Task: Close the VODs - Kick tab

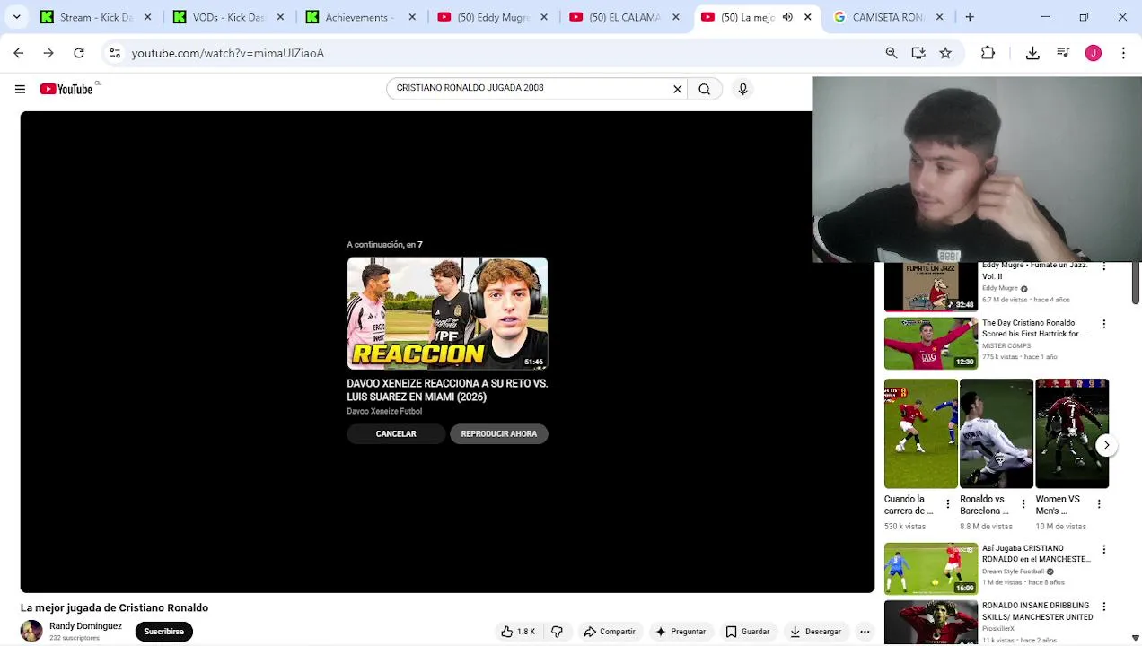Action: pos(280,17)
